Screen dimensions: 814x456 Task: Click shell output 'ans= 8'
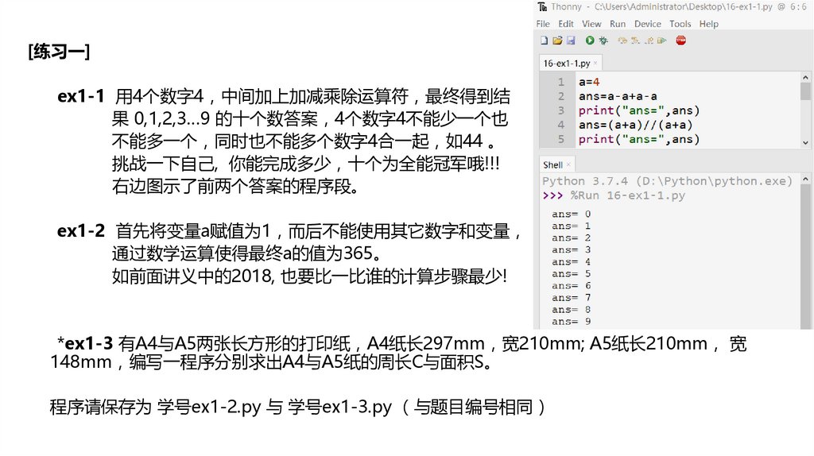tap(571, 310)
